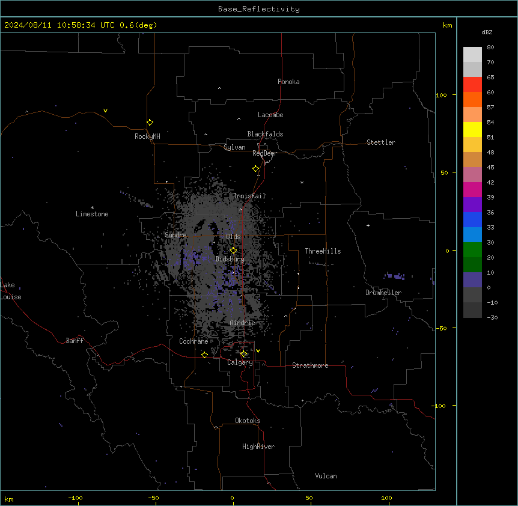Click the Stettler label
This screenshot has width=518, height=506.
click(381, 142)
